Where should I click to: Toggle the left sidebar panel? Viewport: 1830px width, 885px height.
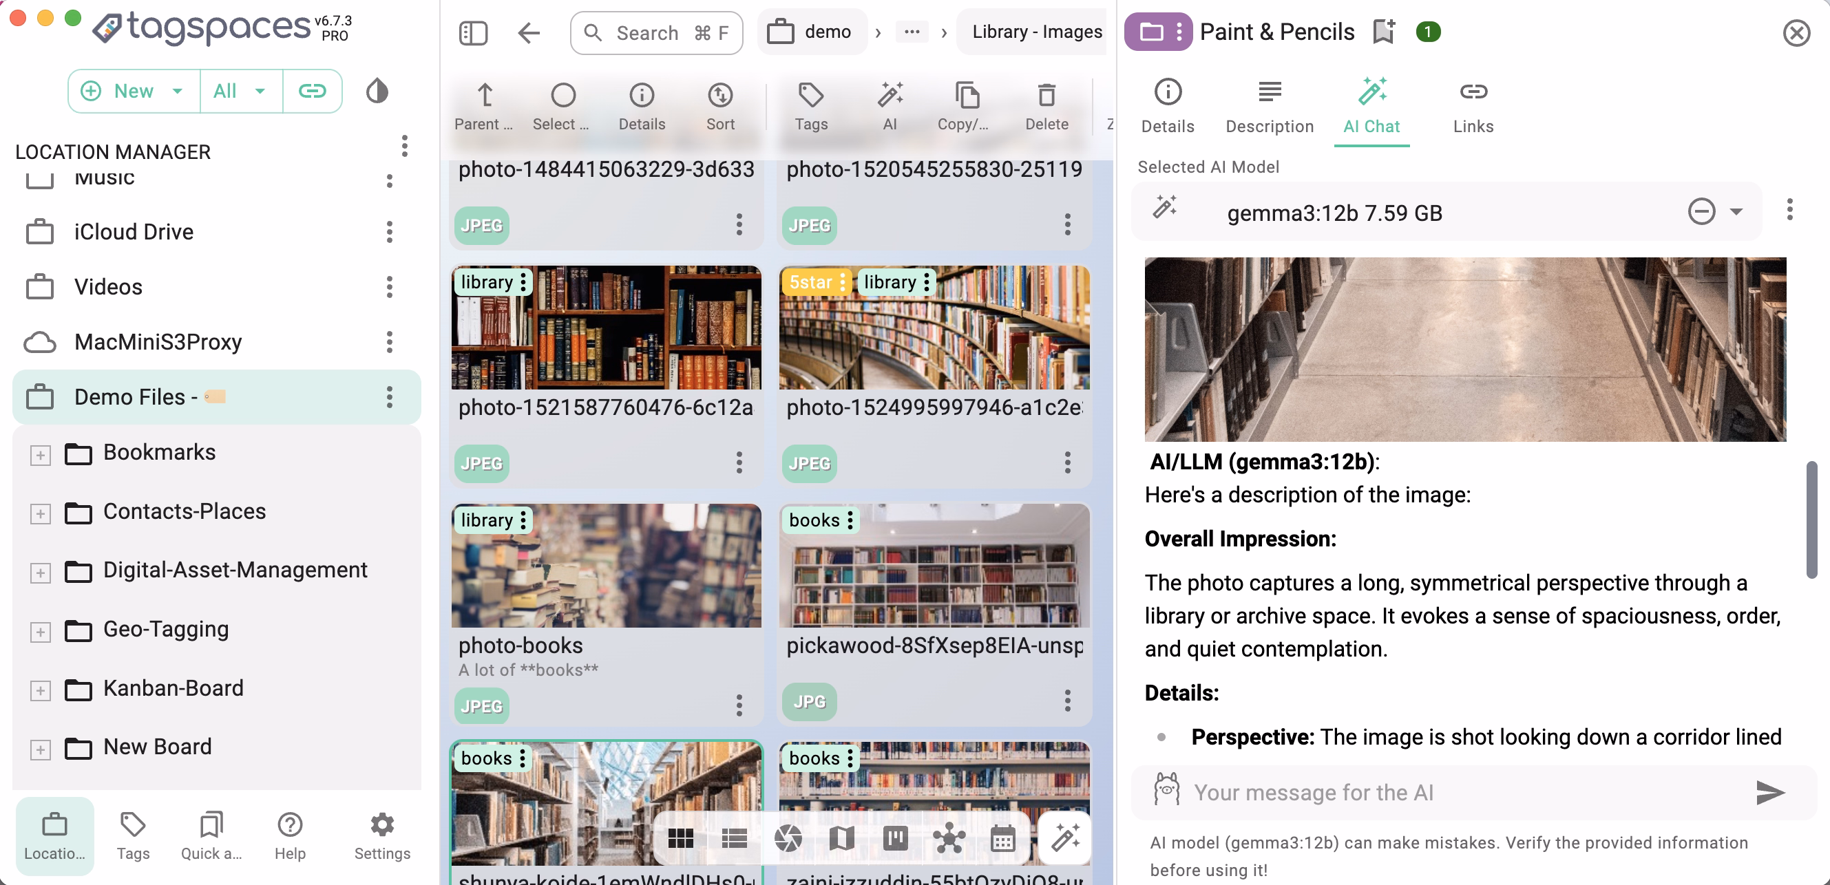473,32
